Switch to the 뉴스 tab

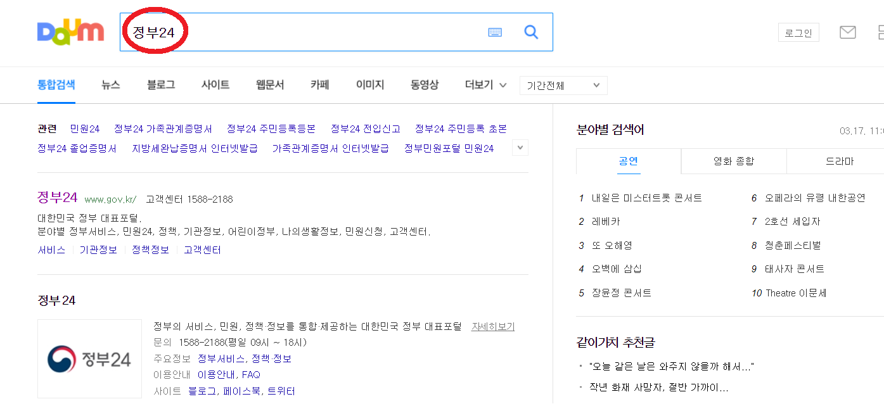[x=111, y=84]
